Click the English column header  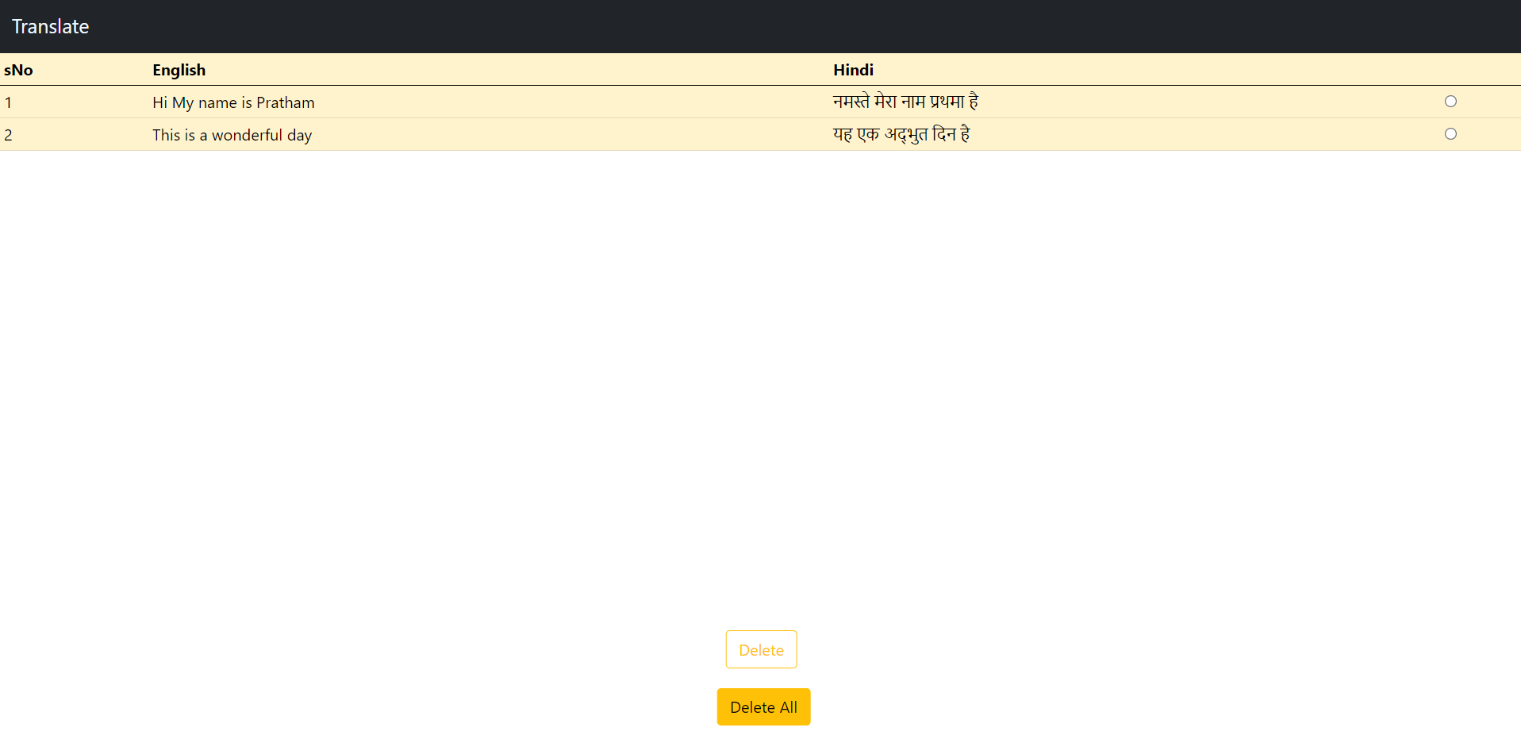179,70
